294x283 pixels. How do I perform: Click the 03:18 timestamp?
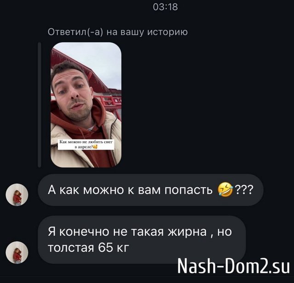(x=165, y=7)
